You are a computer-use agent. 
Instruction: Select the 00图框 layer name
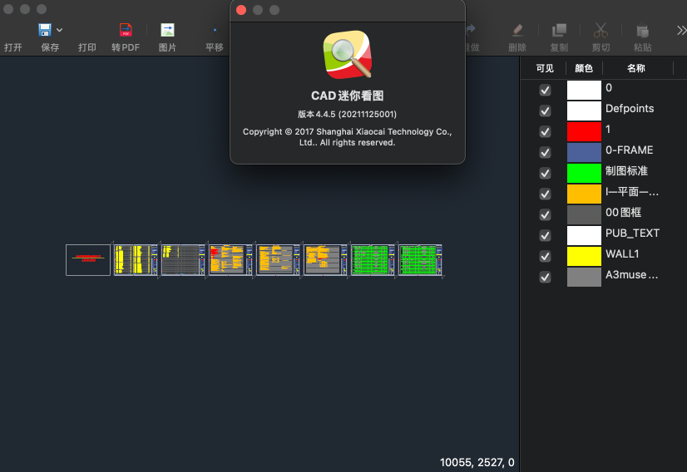pos(624,213)
